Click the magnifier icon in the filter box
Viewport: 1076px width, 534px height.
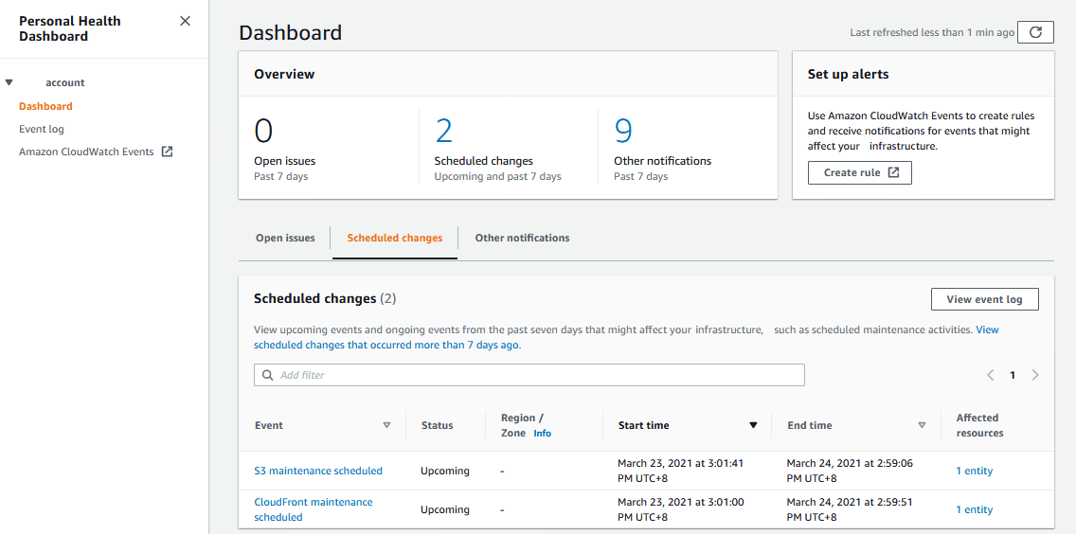pyautogui.click(x=268, y=375)
